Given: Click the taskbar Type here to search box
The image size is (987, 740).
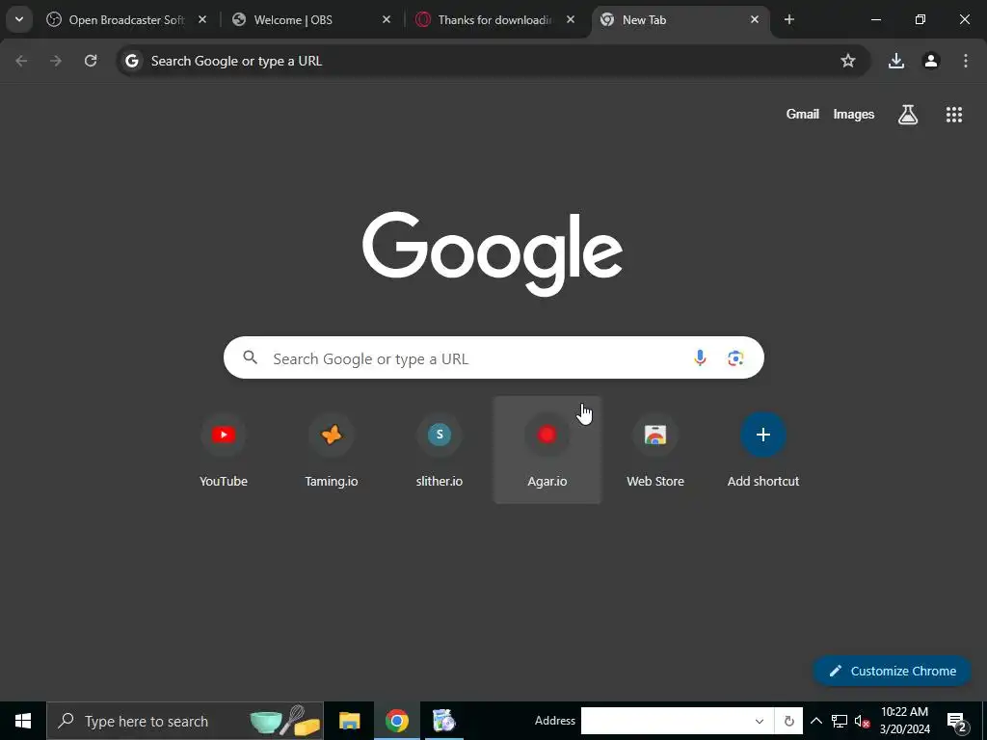Looking at the screenshot, I should [x=185, y=721].
